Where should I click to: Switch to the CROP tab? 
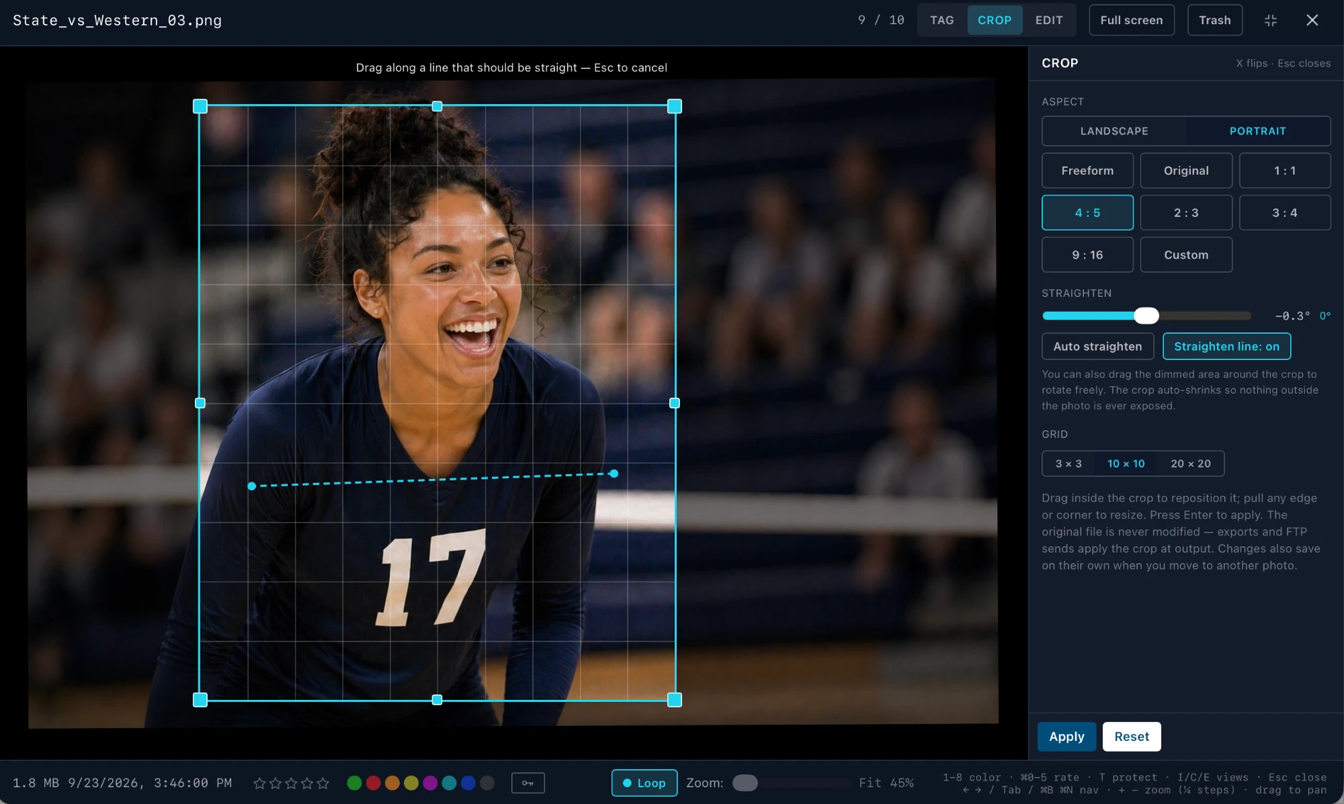[x=995, y=20]
